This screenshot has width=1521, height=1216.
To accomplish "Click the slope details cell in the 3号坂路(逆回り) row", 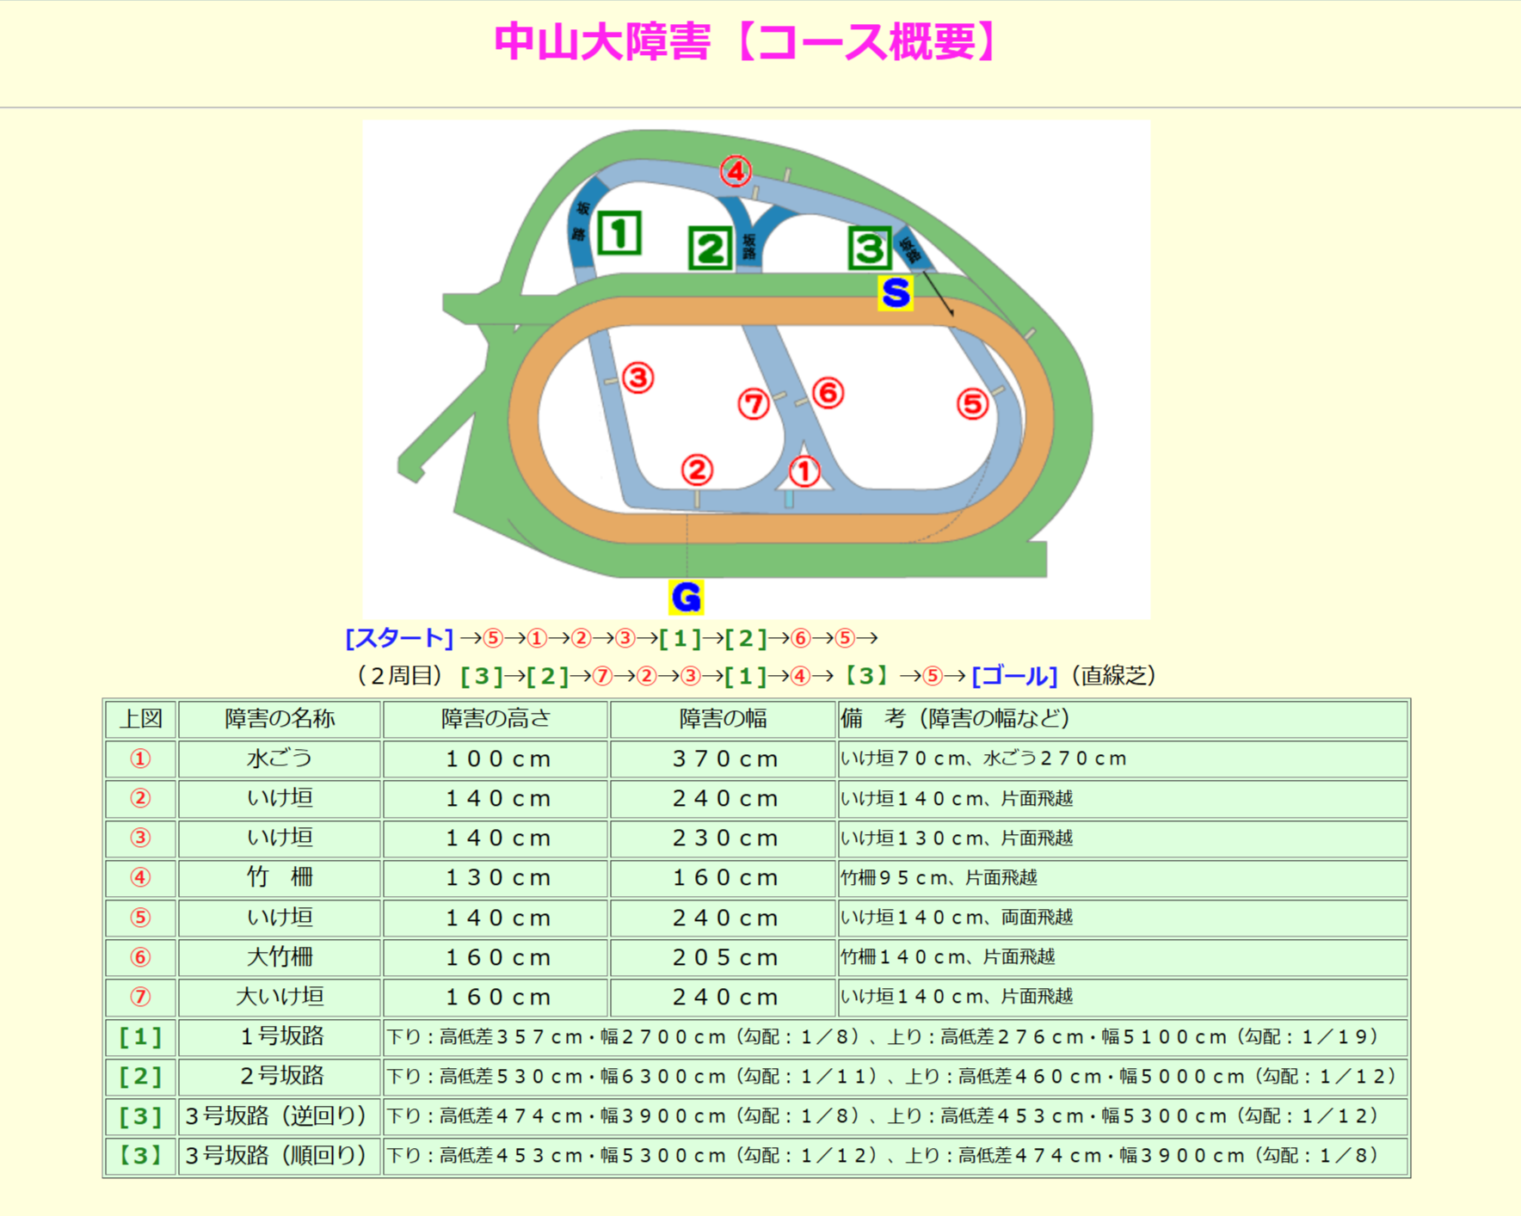I will point(896,1115).
